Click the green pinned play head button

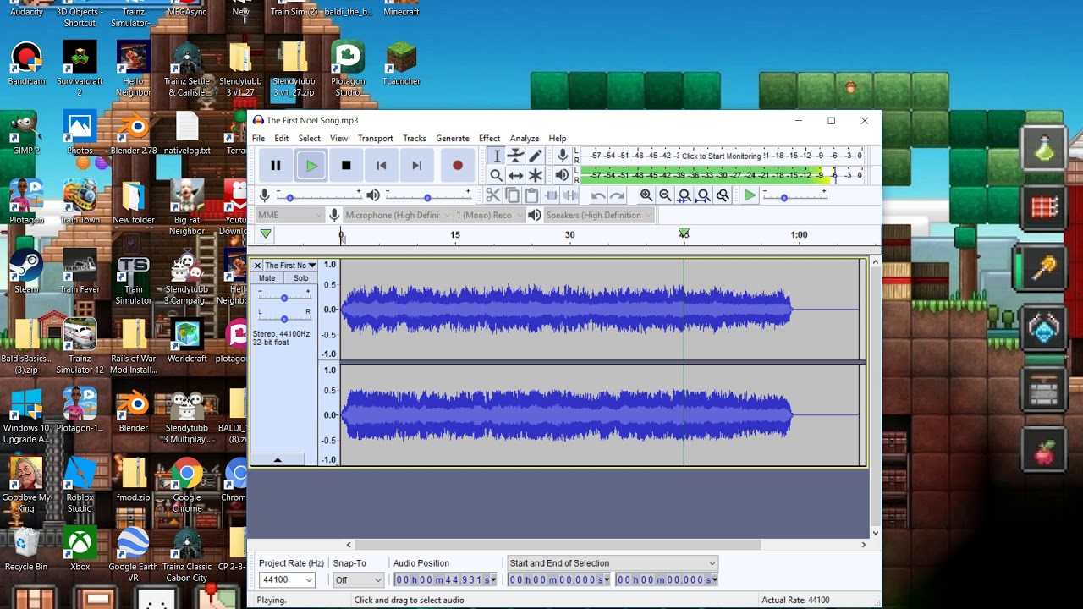(266, 234)
